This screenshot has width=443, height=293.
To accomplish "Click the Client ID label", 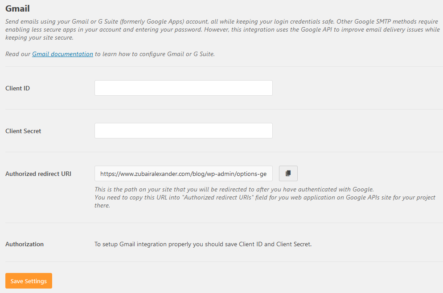I will (17, 88).
